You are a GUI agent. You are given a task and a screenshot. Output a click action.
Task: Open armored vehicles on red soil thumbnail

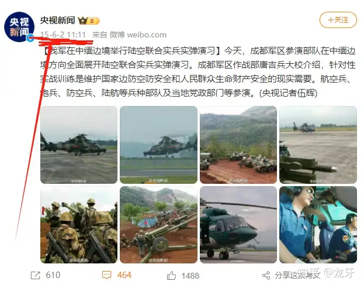[238, 145]
